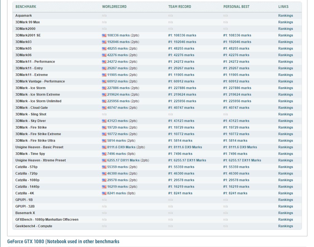
Task: Open Ice Storm Extreme personal best 219624 marks
Action: point(237,95)
